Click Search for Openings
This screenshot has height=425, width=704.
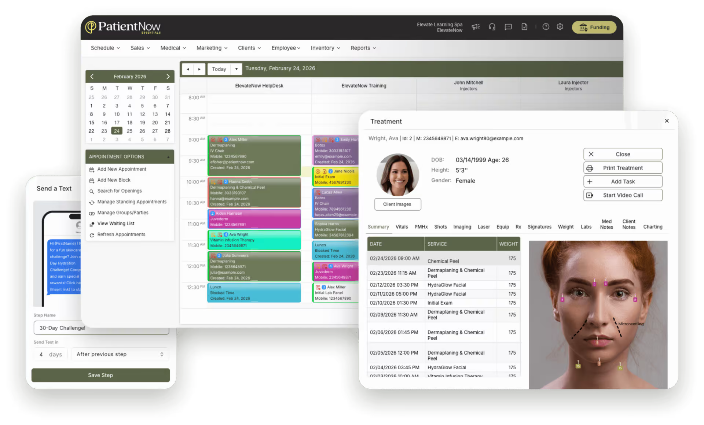(x=119, y=191)
